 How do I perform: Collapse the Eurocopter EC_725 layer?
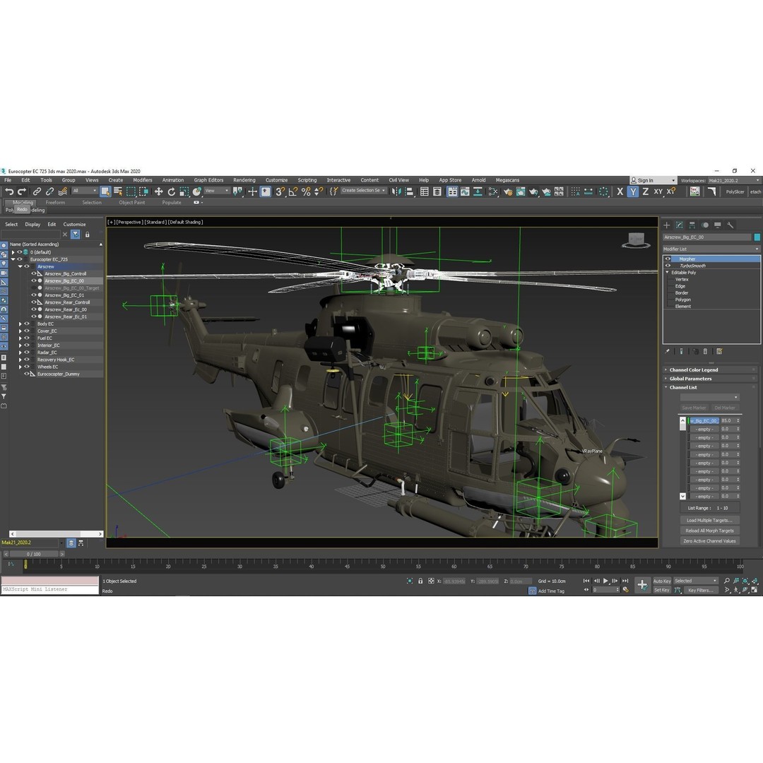13,259
